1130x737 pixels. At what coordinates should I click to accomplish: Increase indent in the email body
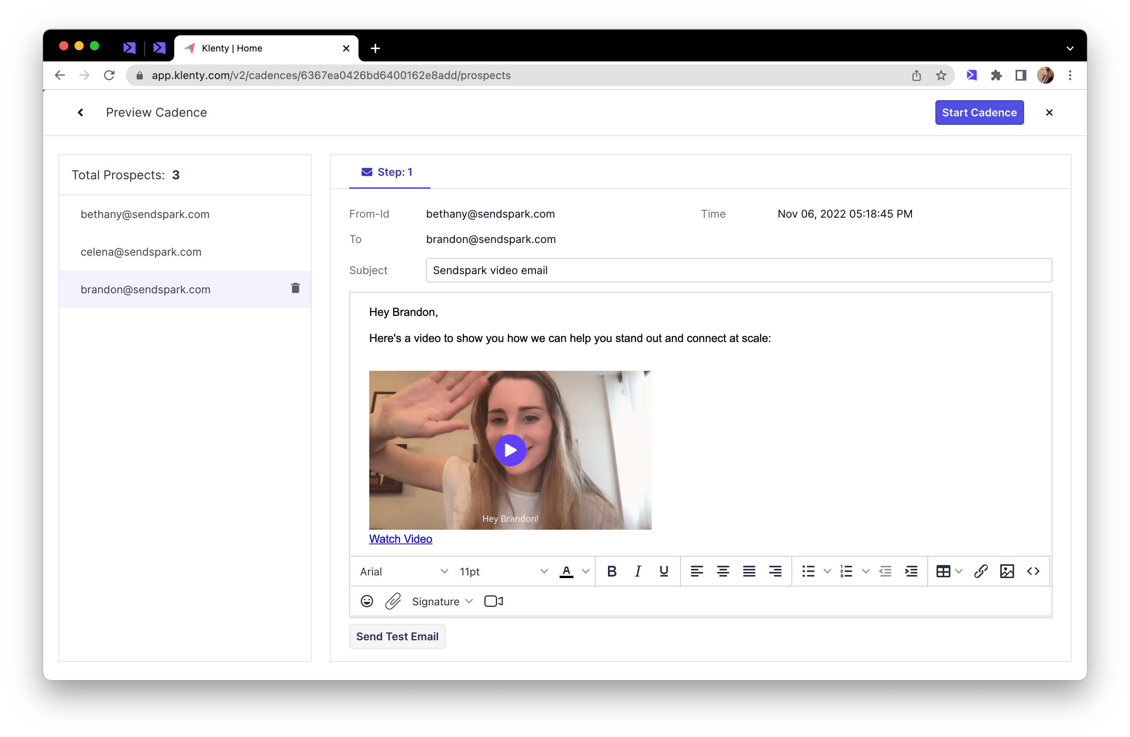coord(911,571)
